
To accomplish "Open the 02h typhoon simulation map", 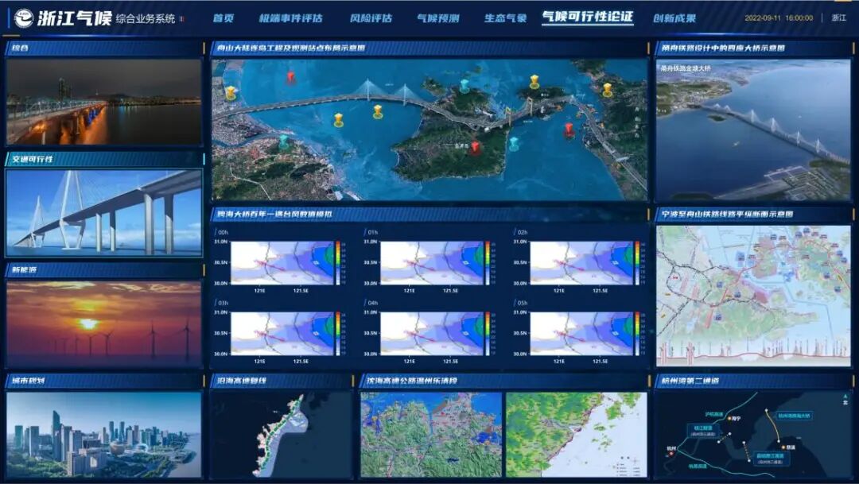I will coord(581,263).
